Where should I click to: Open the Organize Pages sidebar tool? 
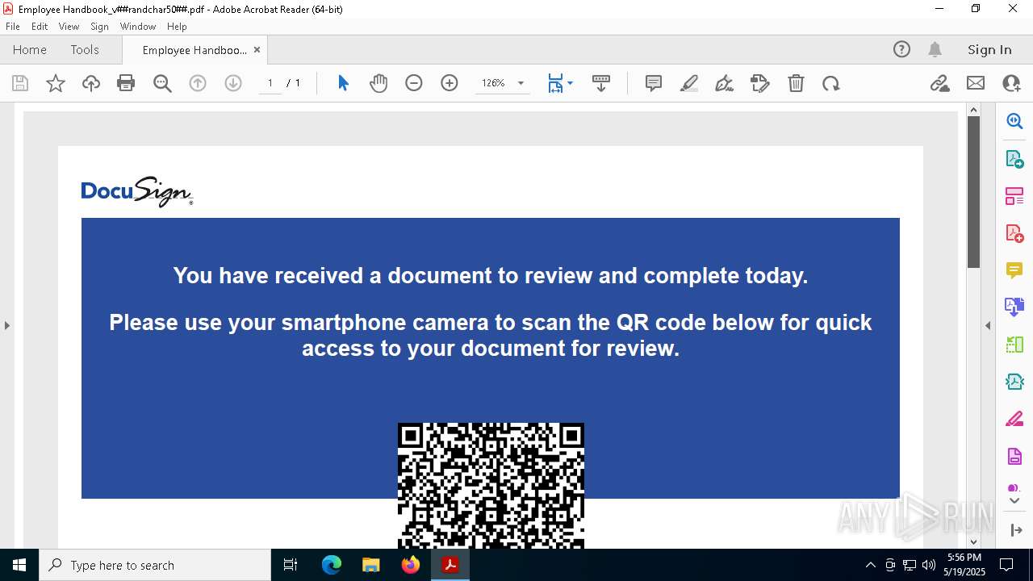click(1014, 196)
